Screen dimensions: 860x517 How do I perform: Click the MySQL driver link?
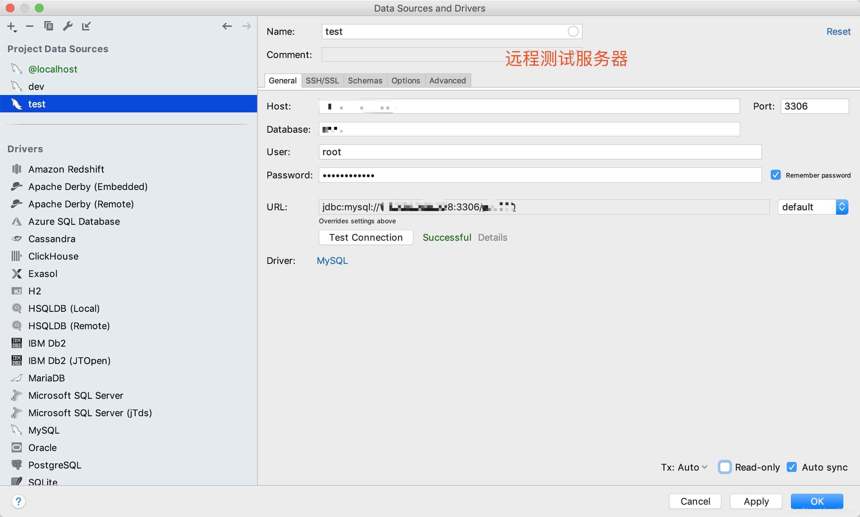(332, 261)
